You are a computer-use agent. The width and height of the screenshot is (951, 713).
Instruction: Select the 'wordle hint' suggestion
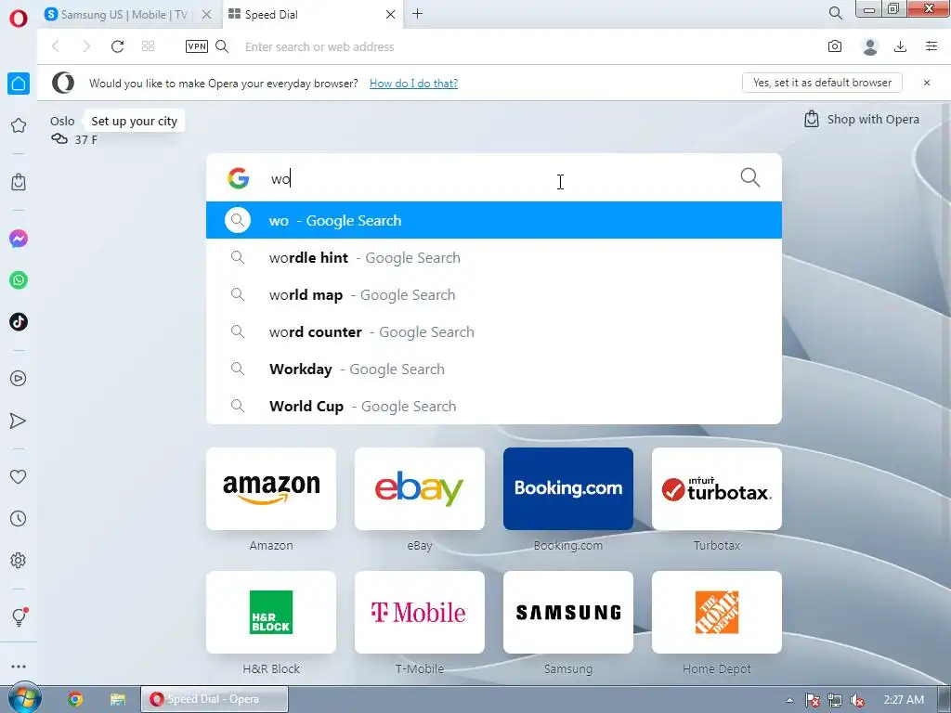pyautogui.click(x=494, y=258)
